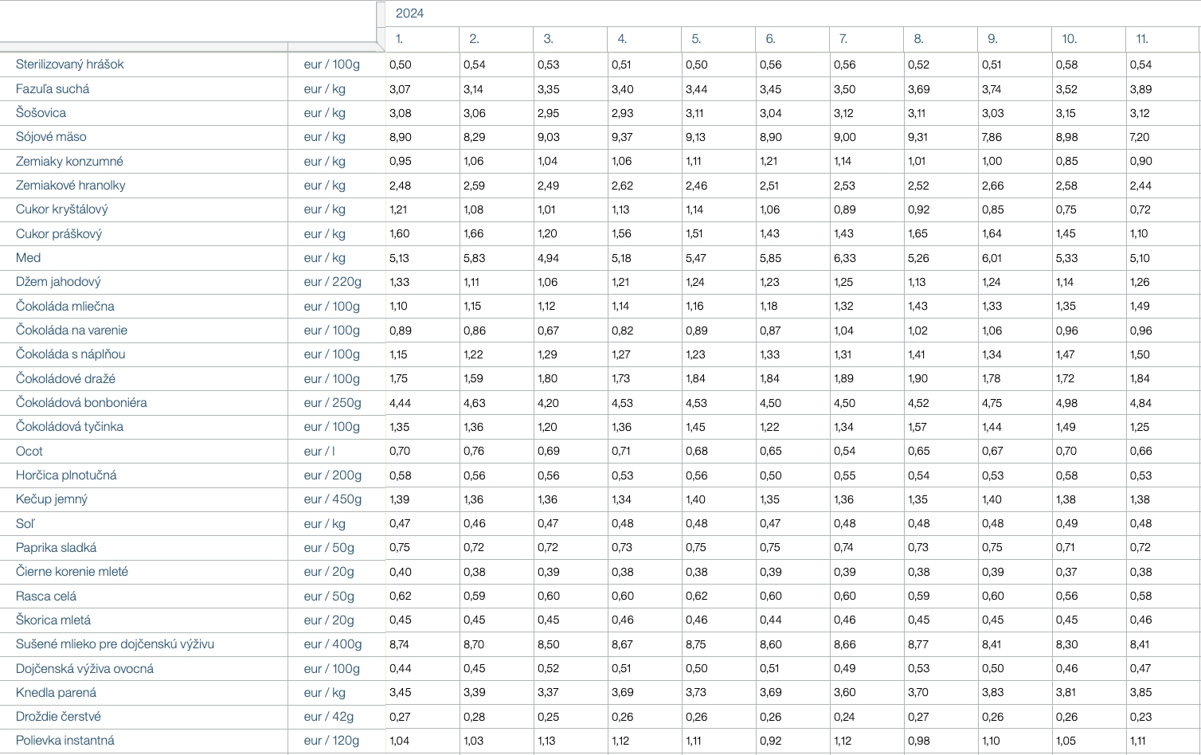Viewport: 1201px width, 755px height.
Task: Select Sójové mäso price for month 9.
Action: (x=992, y=137)
